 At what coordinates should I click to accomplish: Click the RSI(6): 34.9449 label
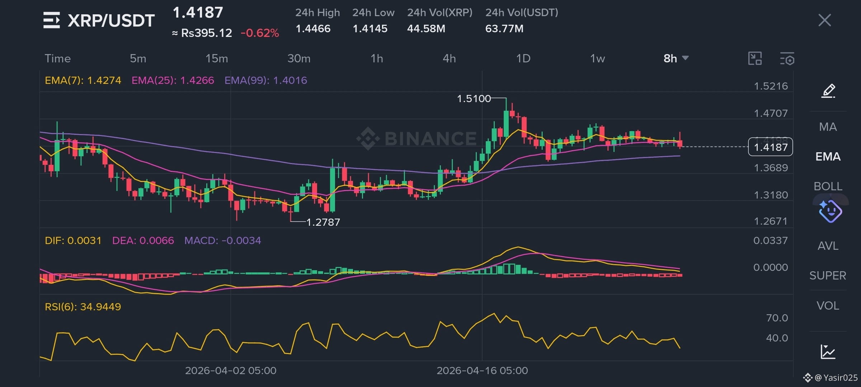coord(83,307)
